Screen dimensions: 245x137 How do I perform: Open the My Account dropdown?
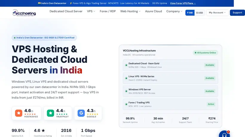pos(217,12)
